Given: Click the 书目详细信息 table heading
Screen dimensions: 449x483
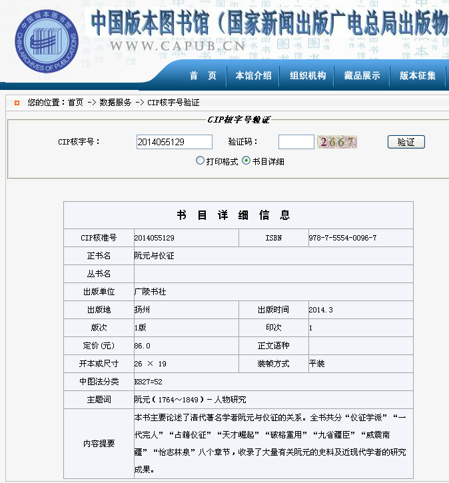Looking at the screenshot, I should pos(233,215).
